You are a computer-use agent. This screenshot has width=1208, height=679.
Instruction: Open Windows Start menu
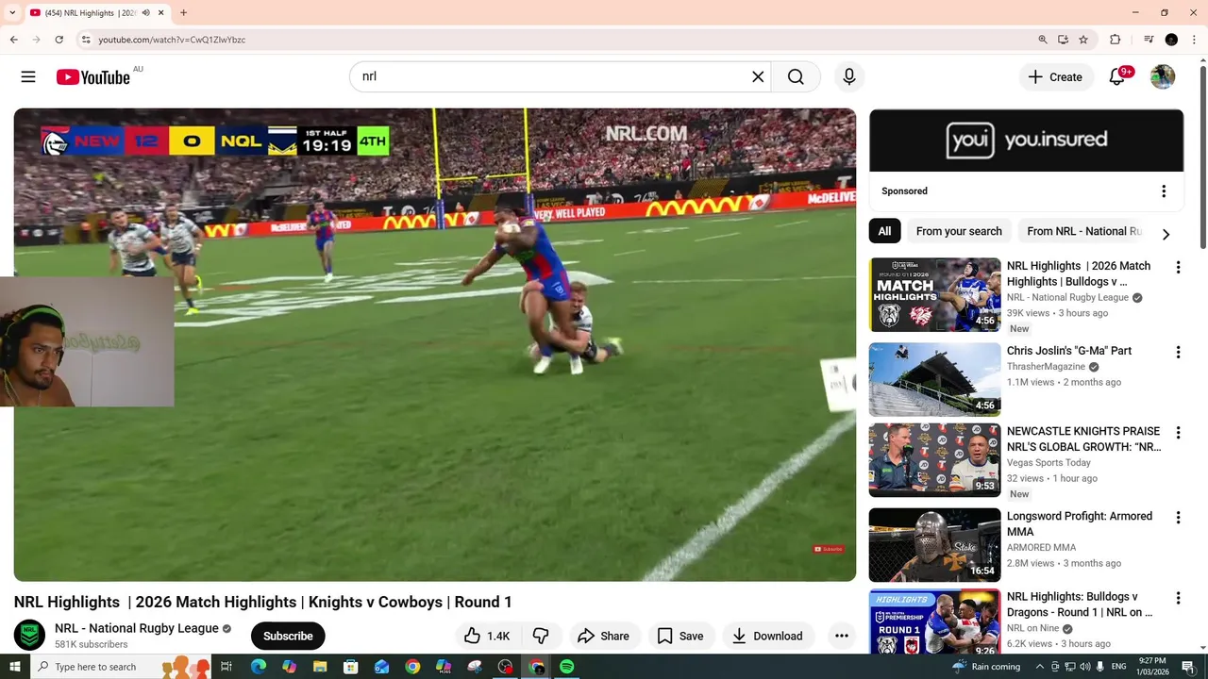(x=14, y=667)
